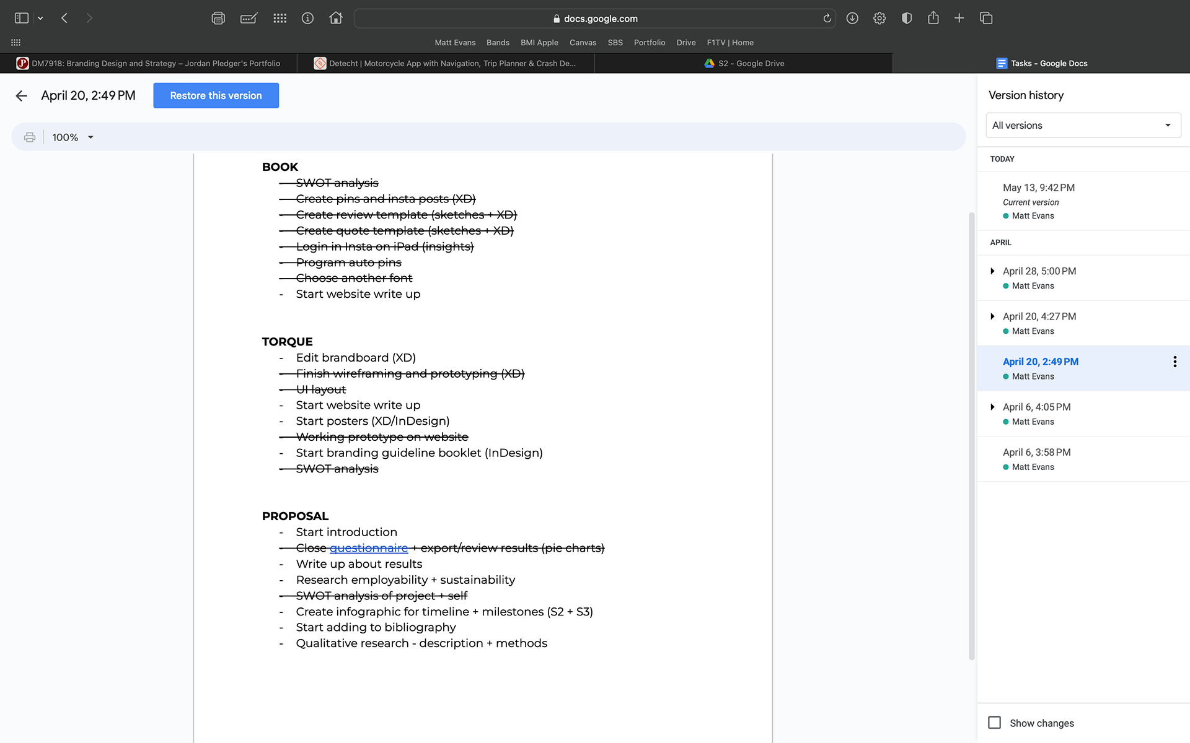Screen dimensions: 1190x743
Task: Click 'Choose another font' strikethrough line
Action: coord(354,279)
